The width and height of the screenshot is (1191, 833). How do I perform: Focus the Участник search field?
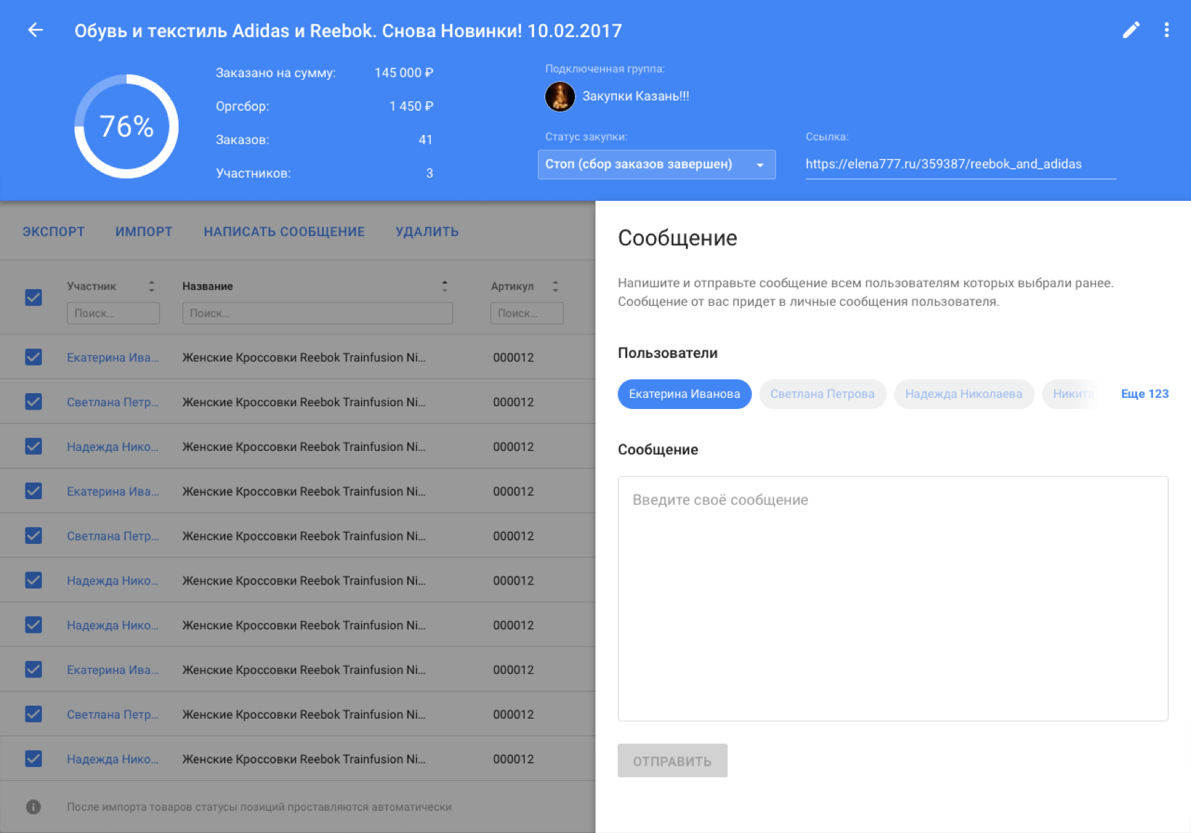pos(113,313)
